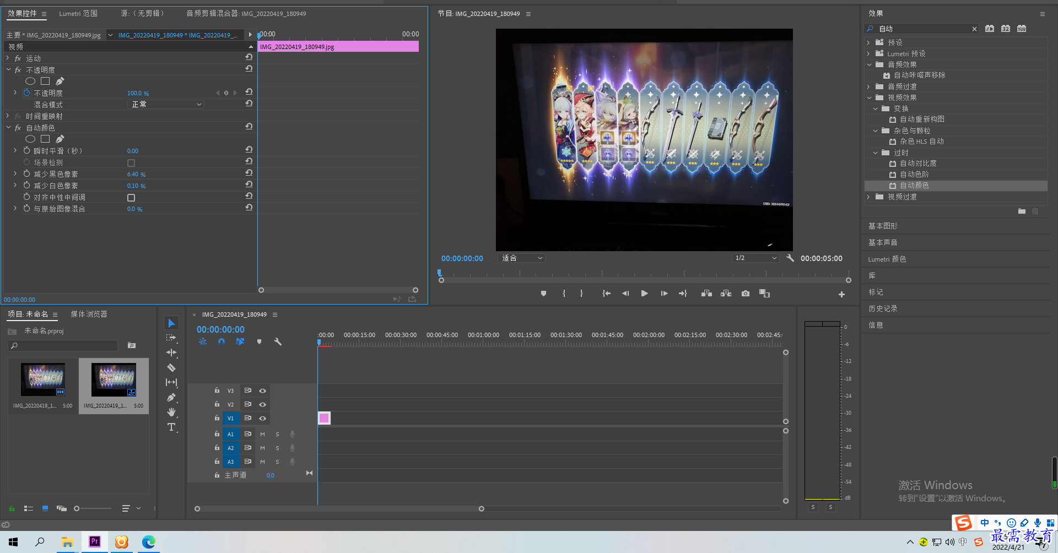The height and width of the screenshot is (553, 1058).
Task: Click the Lift button
Action: [x=706, y=294]
